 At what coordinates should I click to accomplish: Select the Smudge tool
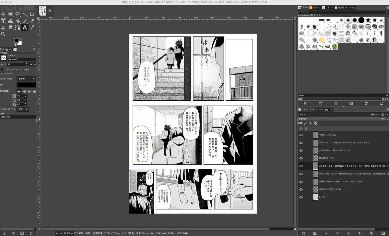[x=10, y=28]
